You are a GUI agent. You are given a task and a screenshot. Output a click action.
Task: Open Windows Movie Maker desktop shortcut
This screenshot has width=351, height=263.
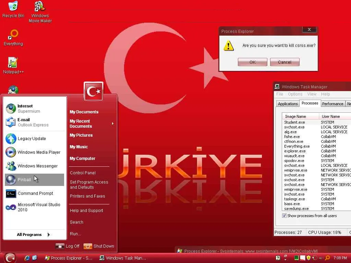[40, 12]
